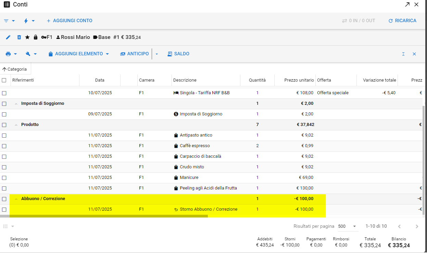Click the Categoria grouping chip
Screen dimensions: 427x253
pyautogui.click(x=15, y=69)
